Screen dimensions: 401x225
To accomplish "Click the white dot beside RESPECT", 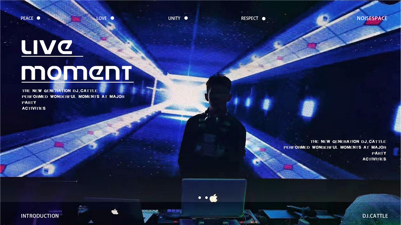I will pos(264,18).
